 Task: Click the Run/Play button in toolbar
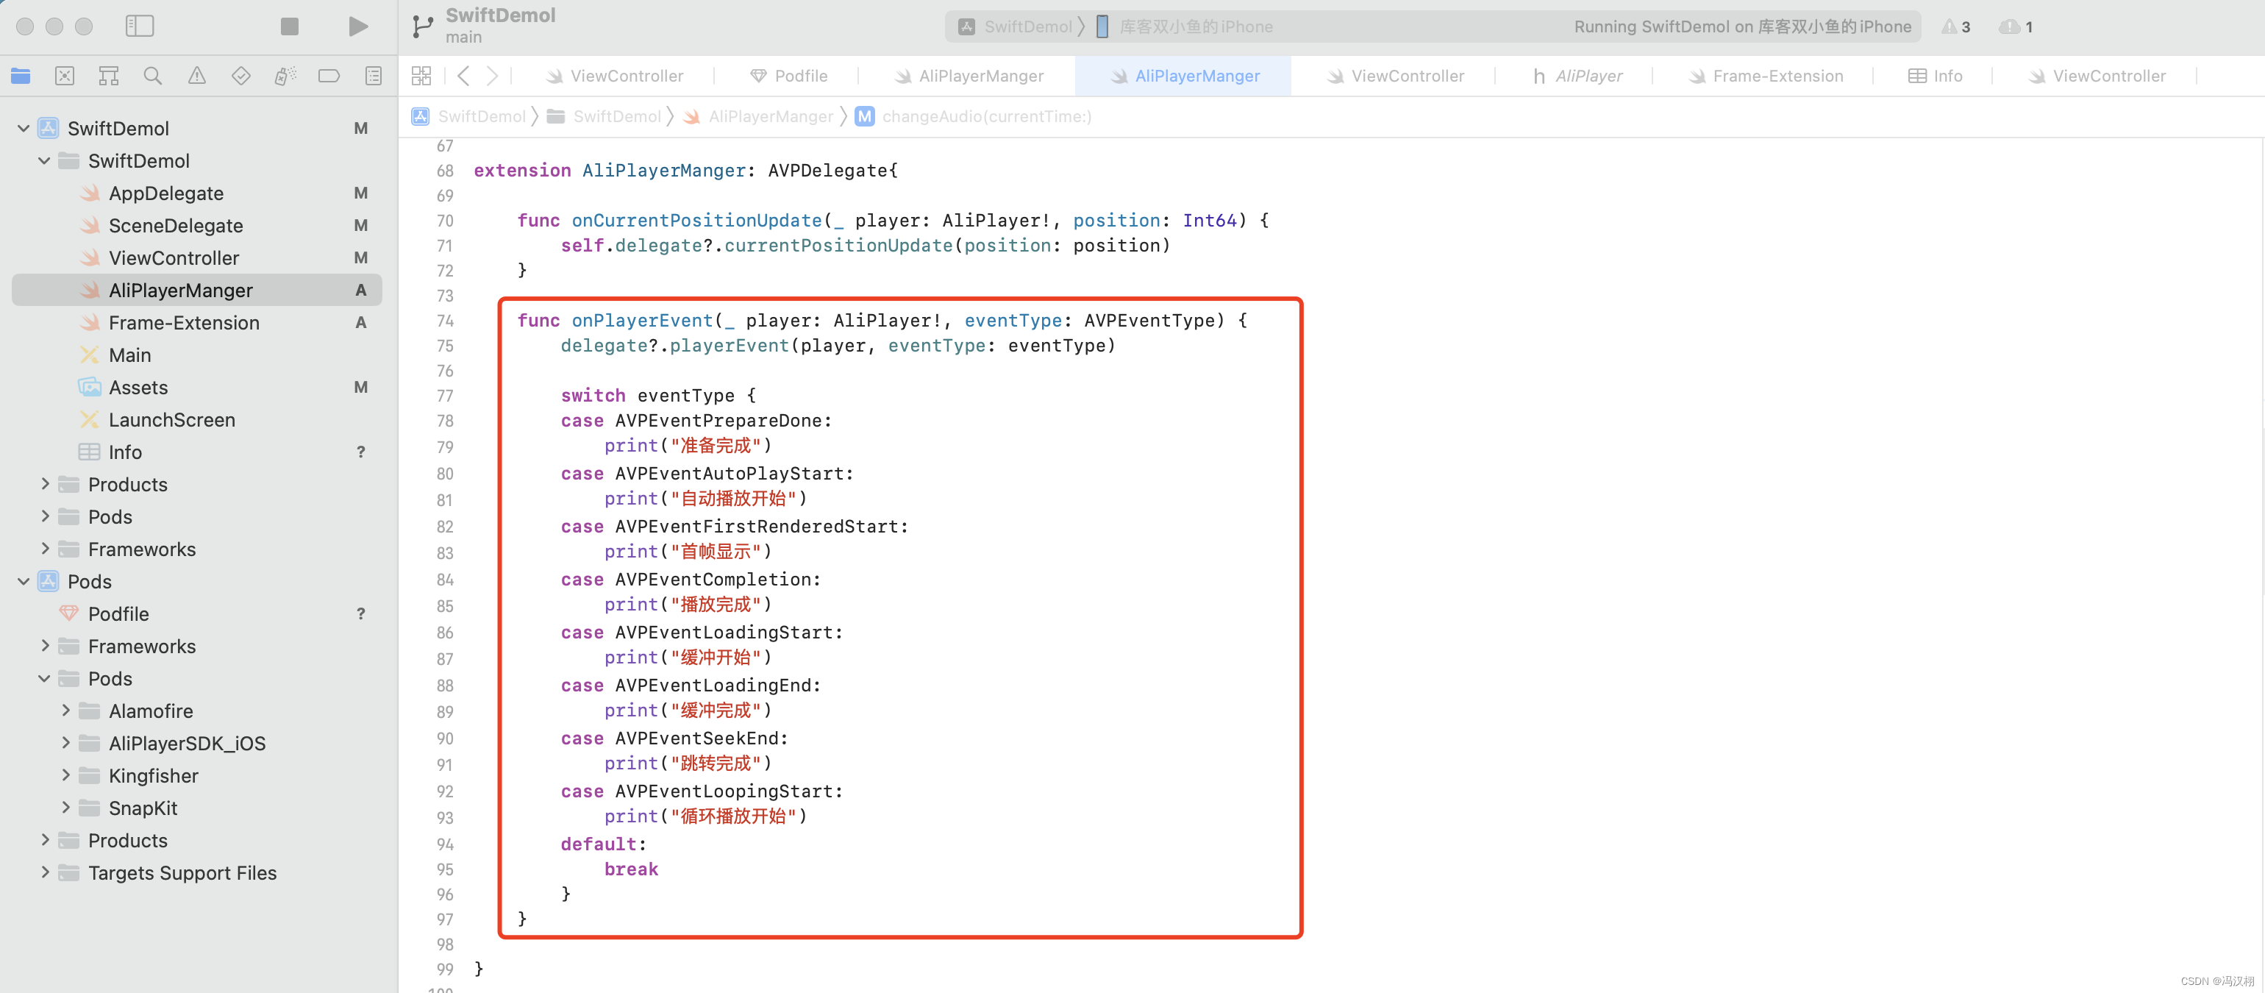357,24
